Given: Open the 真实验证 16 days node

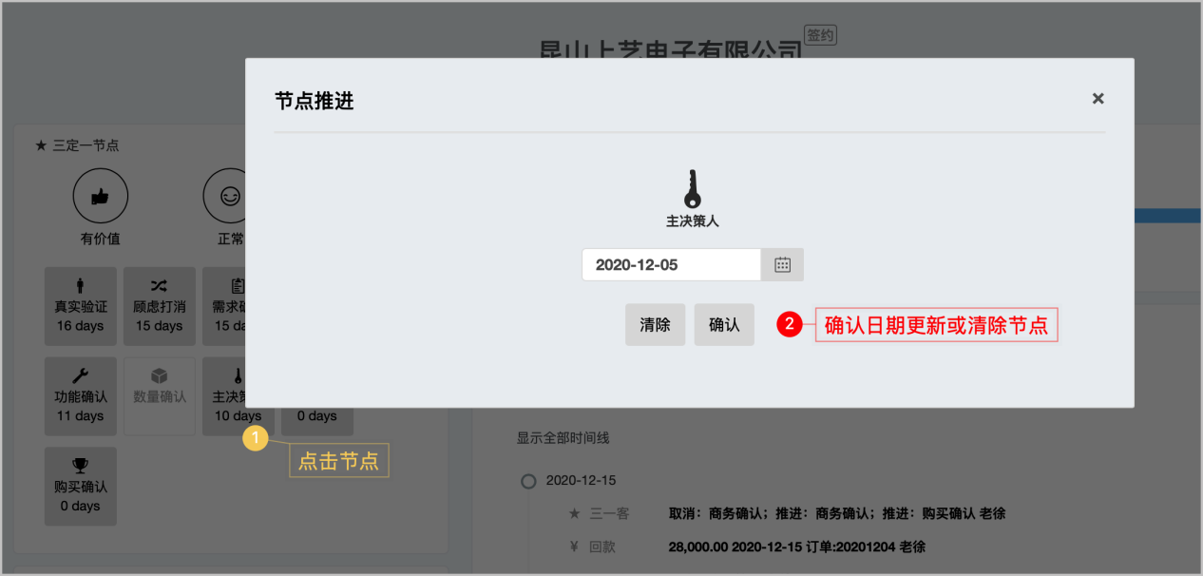Looking at the screenshot, I should (x=81, y=306).
